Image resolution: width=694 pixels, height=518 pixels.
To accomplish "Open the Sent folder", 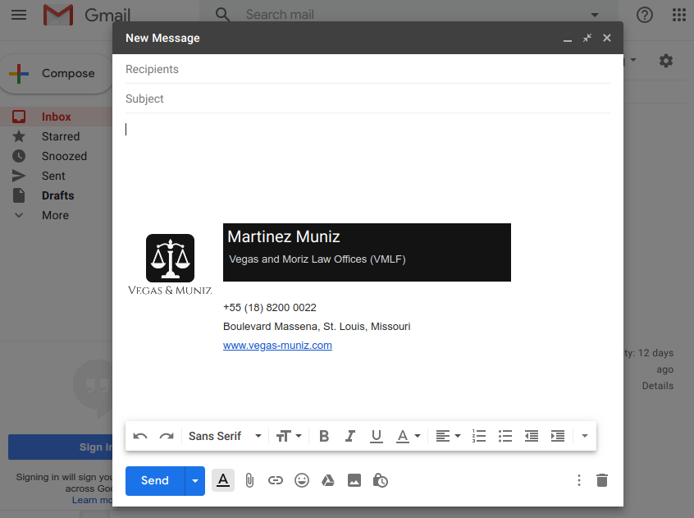I will point(53,176).
